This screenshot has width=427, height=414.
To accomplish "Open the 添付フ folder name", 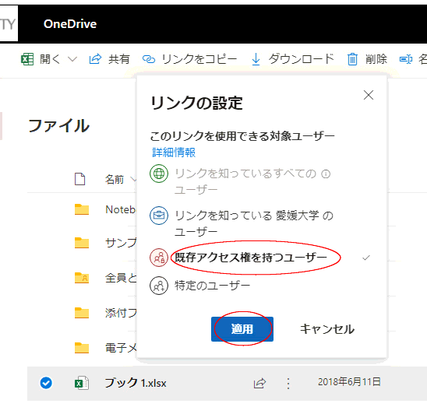I will point(121,313).
